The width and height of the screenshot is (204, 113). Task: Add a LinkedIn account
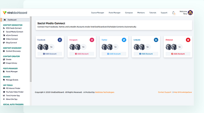tap(146, 54)
